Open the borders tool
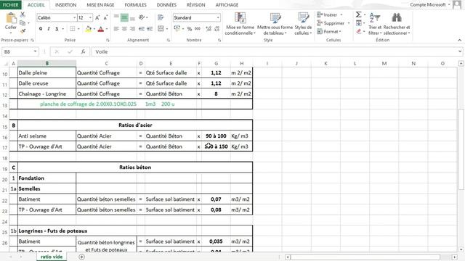Viewport: 465px width, 261px height. 72,29
